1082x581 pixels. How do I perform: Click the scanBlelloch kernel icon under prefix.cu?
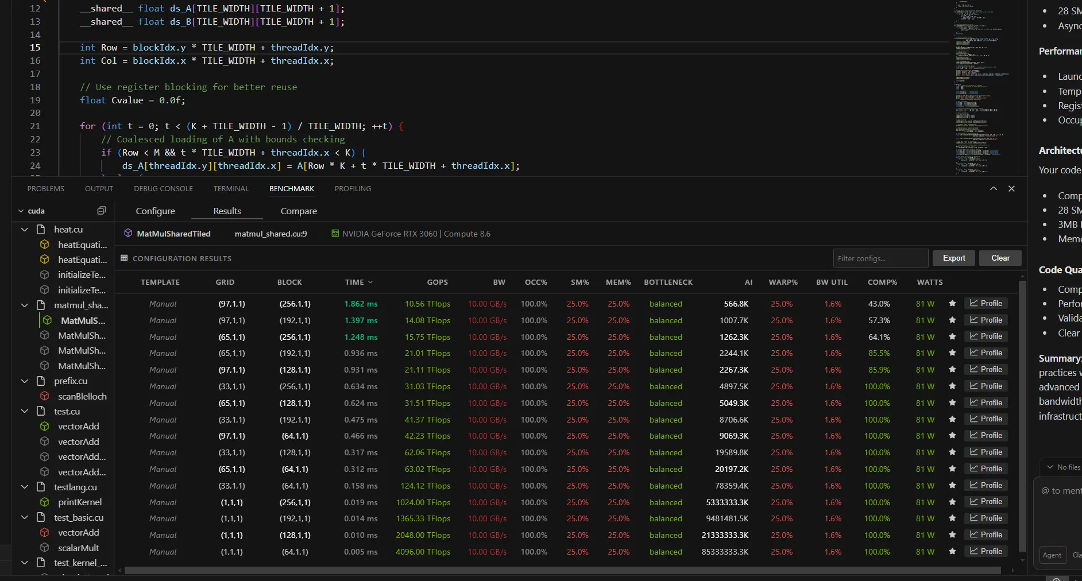(45, 396)
